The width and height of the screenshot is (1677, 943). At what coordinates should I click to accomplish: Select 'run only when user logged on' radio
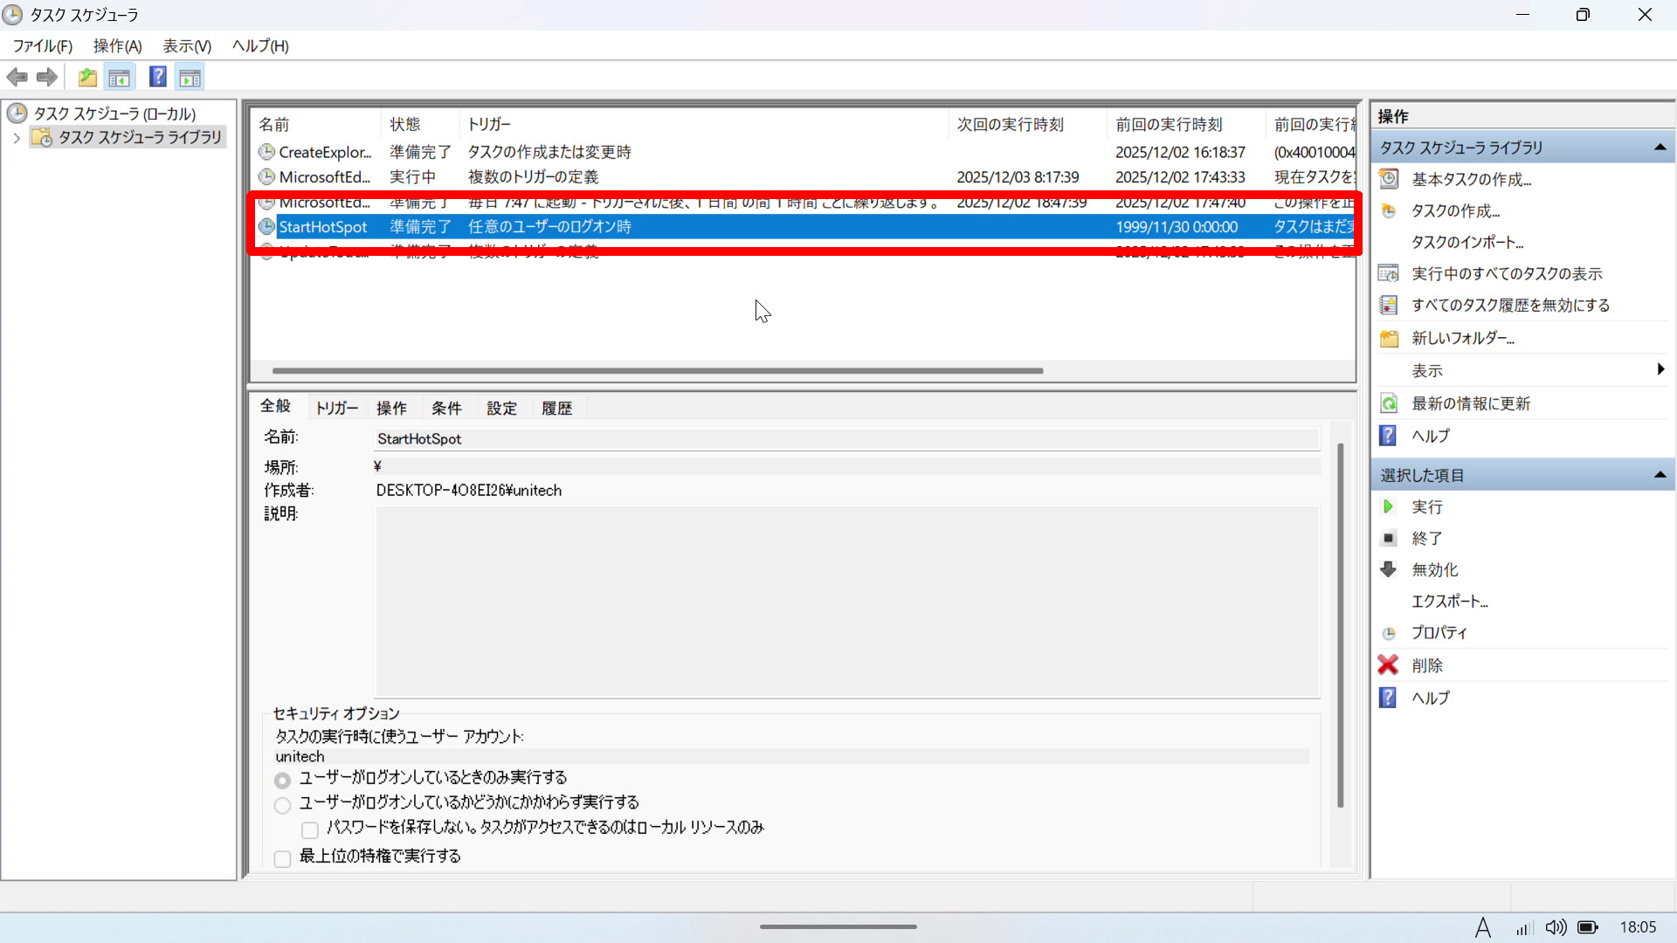tap(282, 780)
